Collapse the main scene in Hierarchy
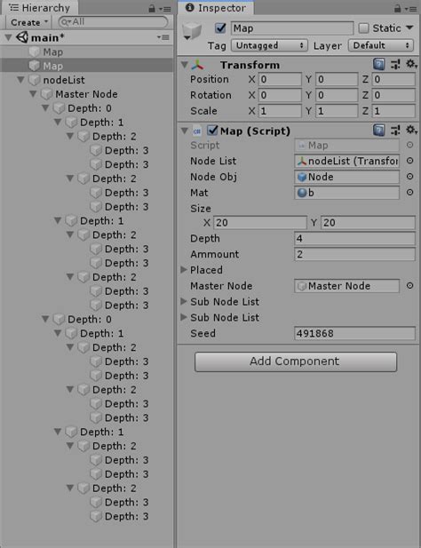This screenshot has height=548, width=421. 8,37
